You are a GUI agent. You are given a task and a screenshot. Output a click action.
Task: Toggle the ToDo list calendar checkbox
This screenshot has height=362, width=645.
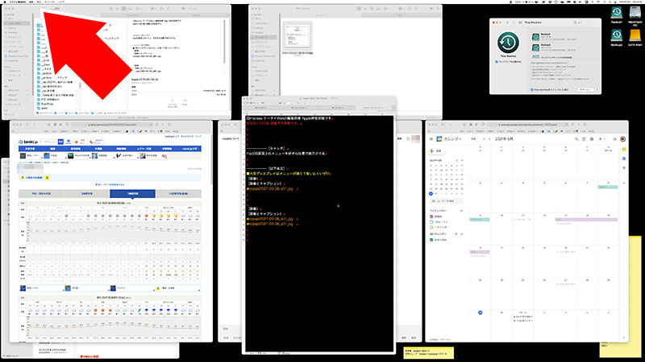tap(431, 222)
